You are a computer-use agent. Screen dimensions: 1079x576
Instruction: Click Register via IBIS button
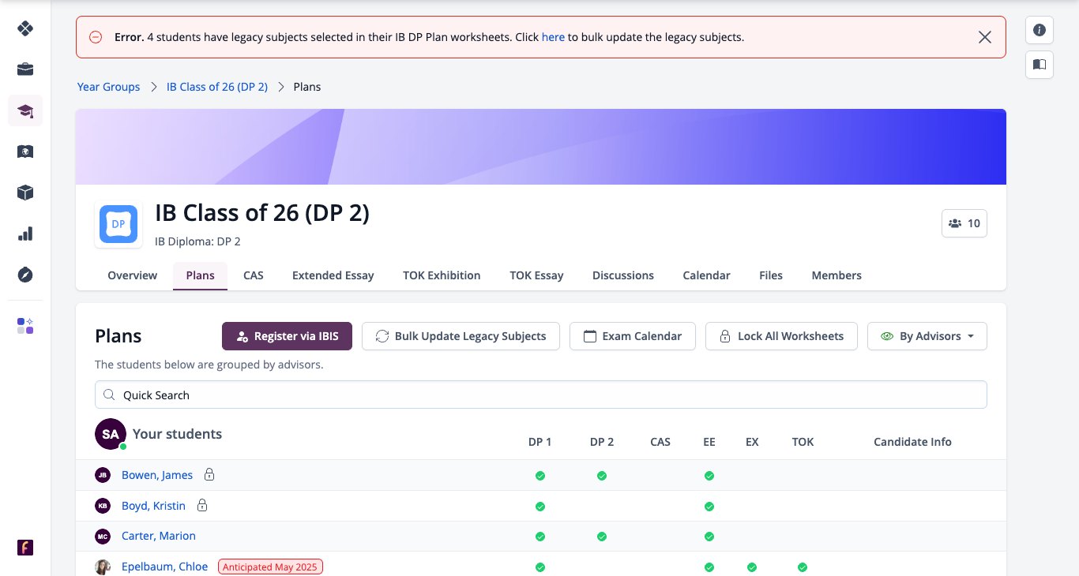[x=288, y=336]
